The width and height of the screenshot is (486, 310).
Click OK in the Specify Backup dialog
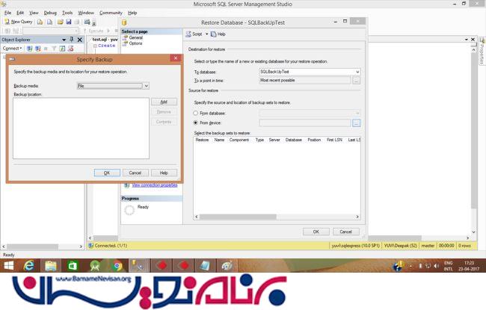point(107,173)
